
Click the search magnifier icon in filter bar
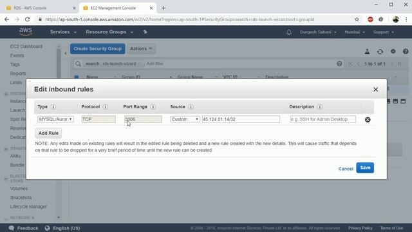coord(78,64)
